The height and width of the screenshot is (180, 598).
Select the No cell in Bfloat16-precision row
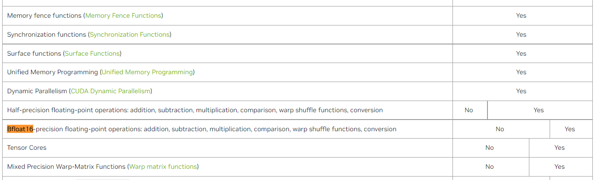(500, 129)
